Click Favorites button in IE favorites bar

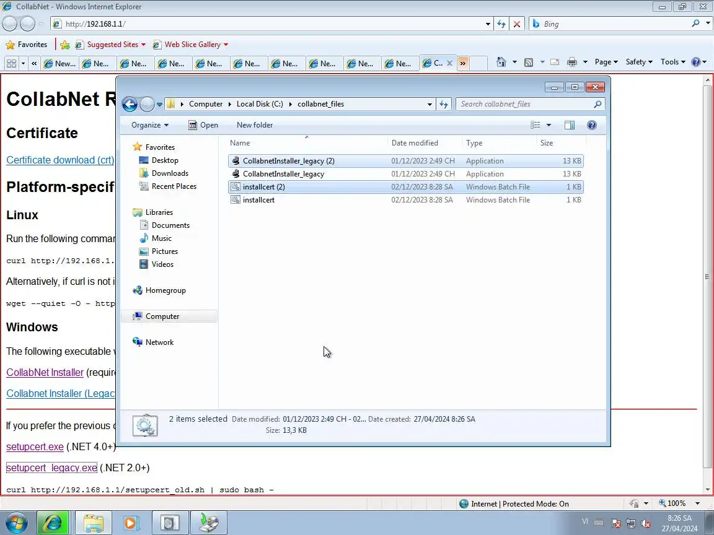pos(27,45)
